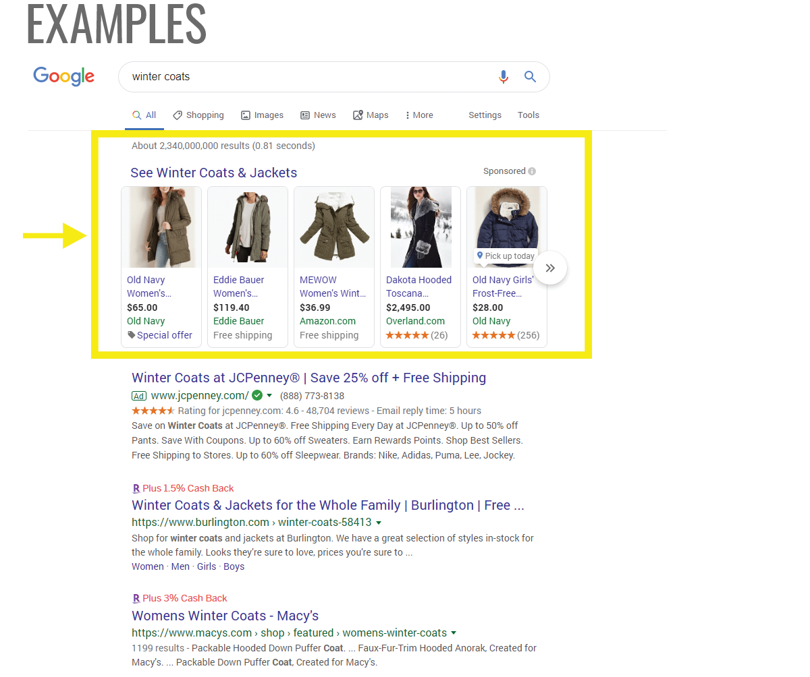The image size is (810, 677).
Task: Click the Eddie Bauer coat thumbnail
Action: [248, 227]
